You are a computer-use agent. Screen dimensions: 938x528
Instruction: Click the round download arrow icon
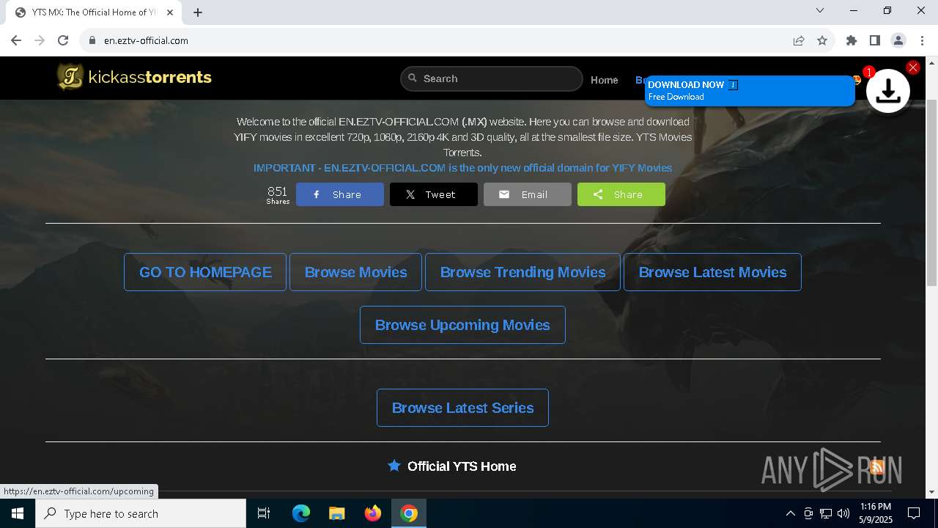click(x=888, y=91)
